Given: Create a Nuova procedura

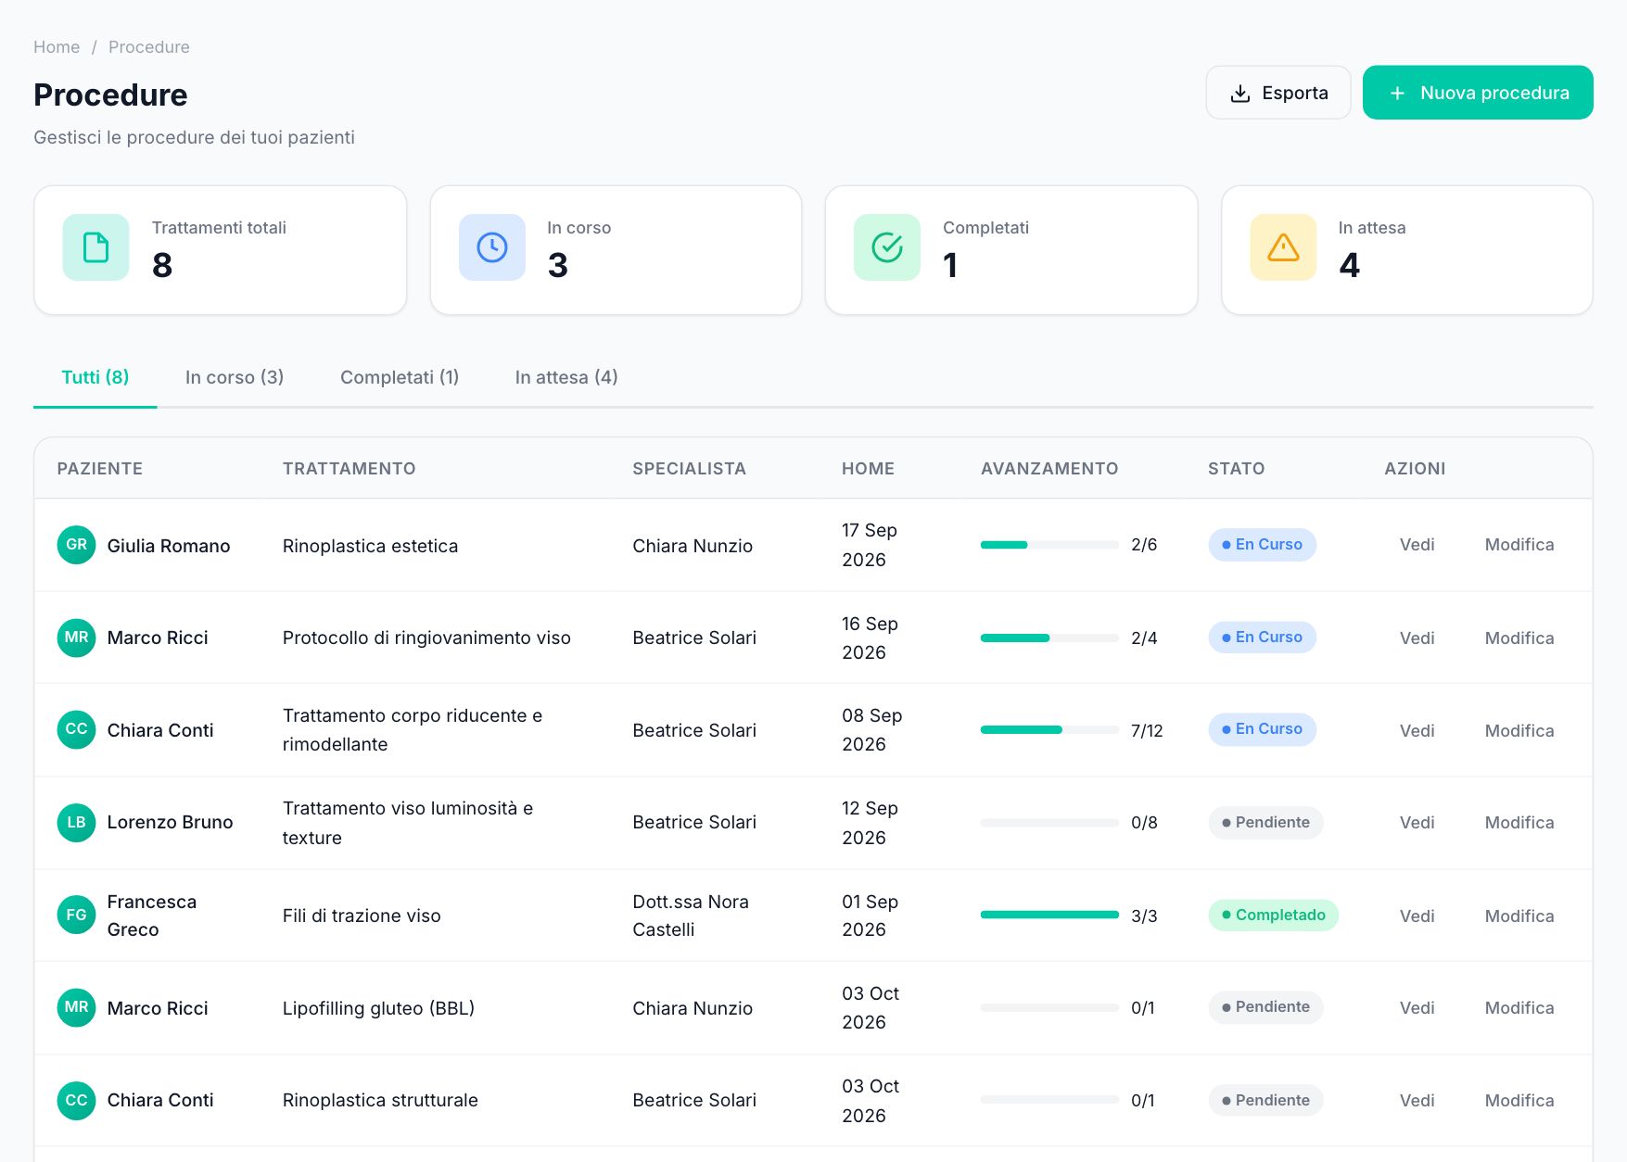Looking at the screenshot, I should coord(1478,93).
